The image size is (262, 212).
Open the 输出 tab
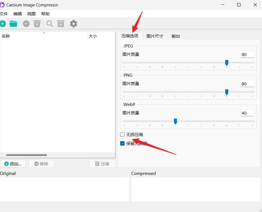(x=175, y=36)
